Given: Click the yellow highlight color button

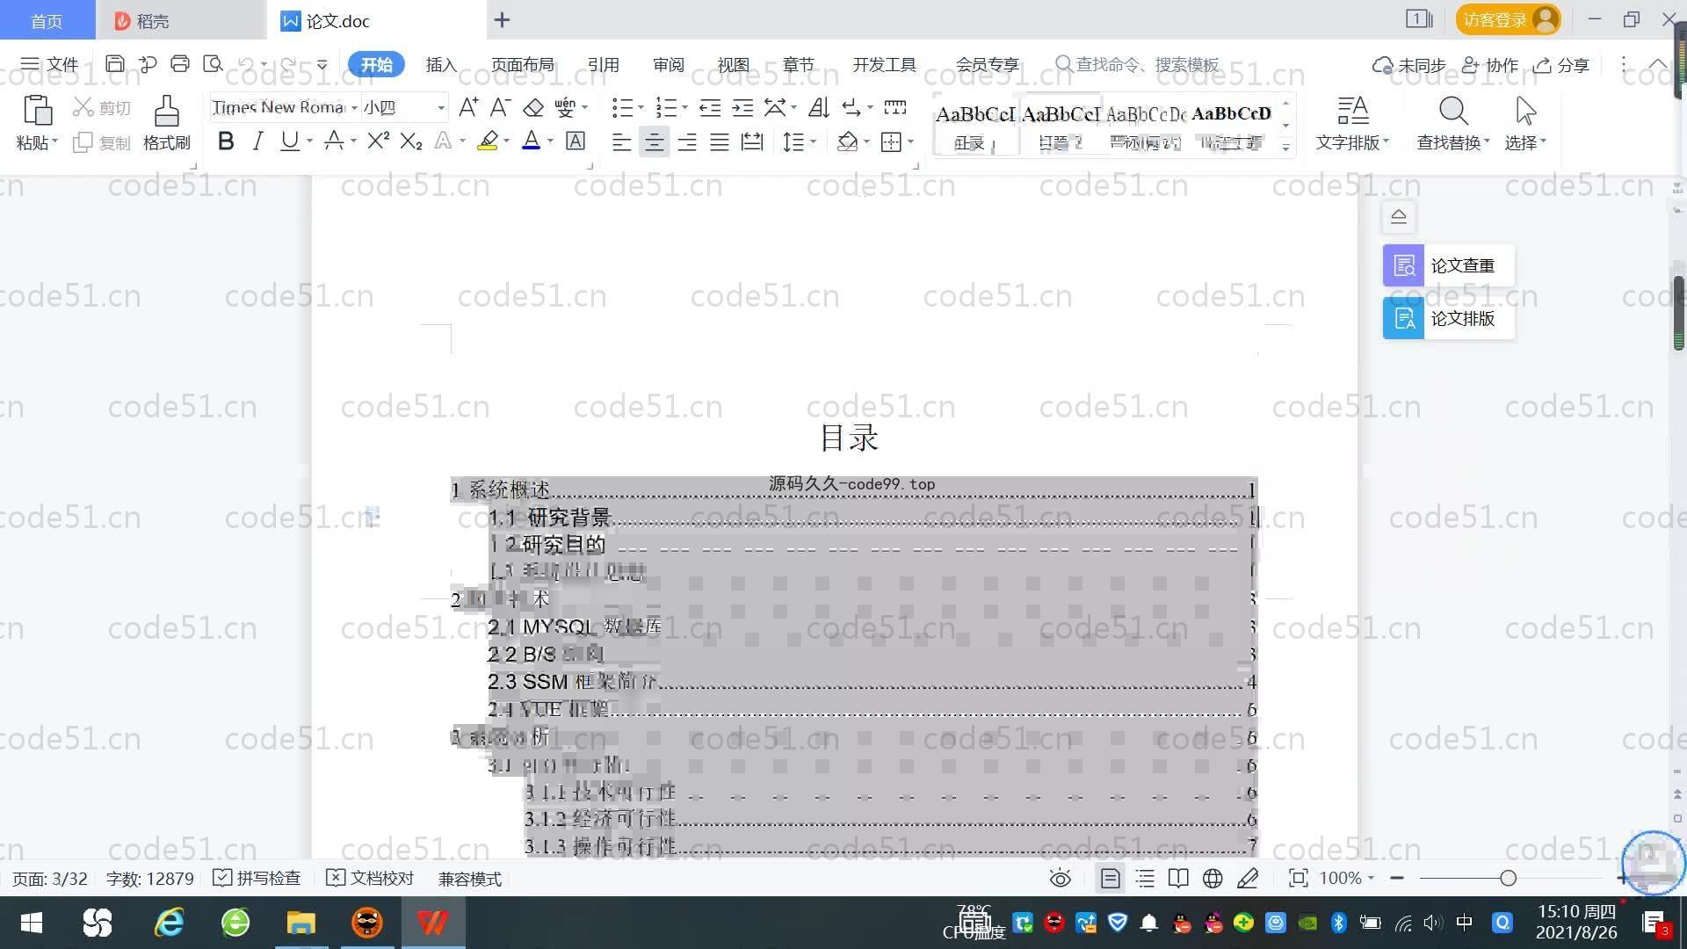Looking at the screenshot, I should tap(488, 141).
